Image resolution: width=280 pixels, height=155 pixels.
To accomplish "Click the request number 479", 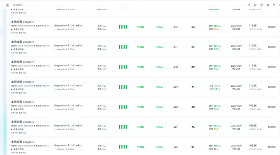I will tap(175, 87).
